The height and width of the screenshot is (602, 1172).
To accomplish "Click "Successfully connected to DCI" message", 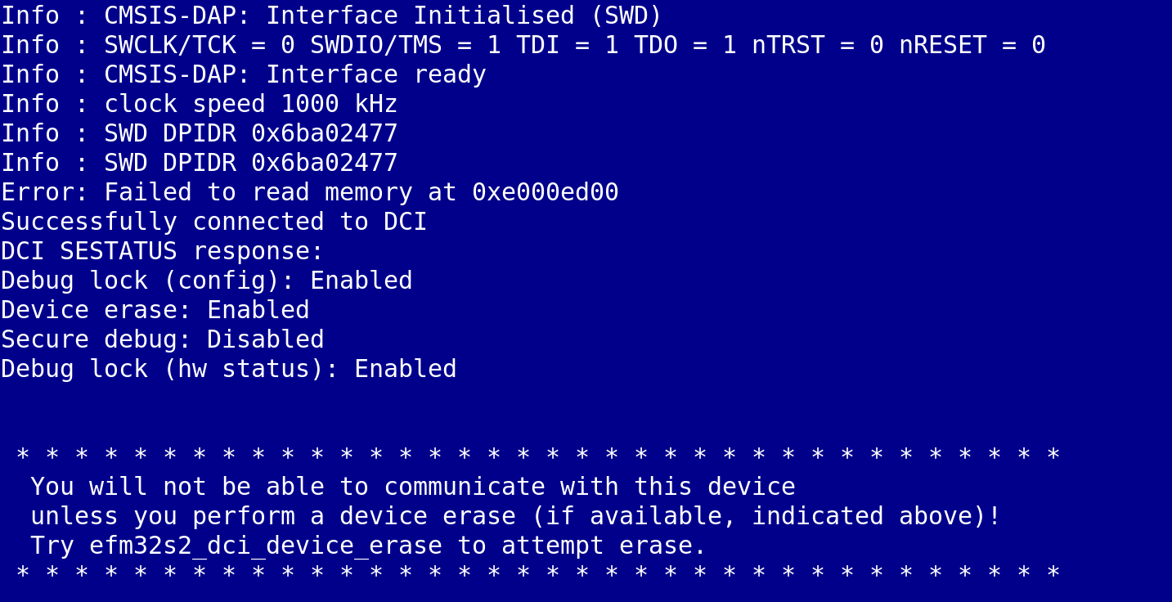I will [x=214, y=222].
